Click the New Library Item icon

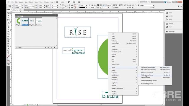tap(51, 47)
